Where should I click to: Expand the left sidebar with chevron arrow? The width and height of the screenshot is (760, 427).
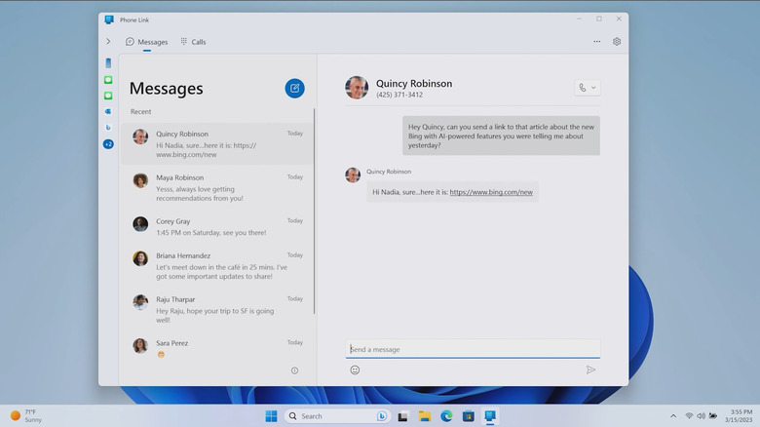pyautogui.click(x=108, y=42)
